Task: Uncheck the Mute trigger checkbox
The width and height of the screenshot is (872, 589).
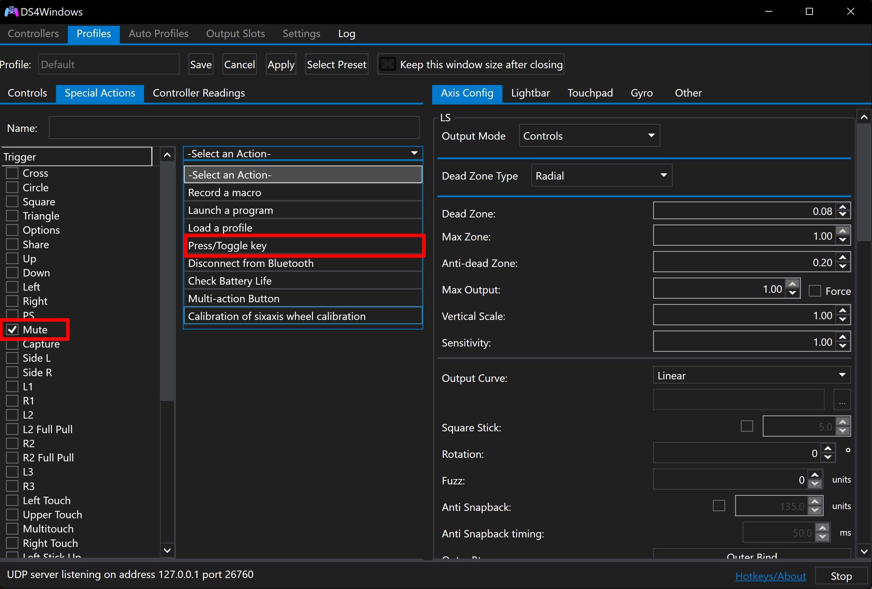Action: pyautogui.click(x=12, y=330)
